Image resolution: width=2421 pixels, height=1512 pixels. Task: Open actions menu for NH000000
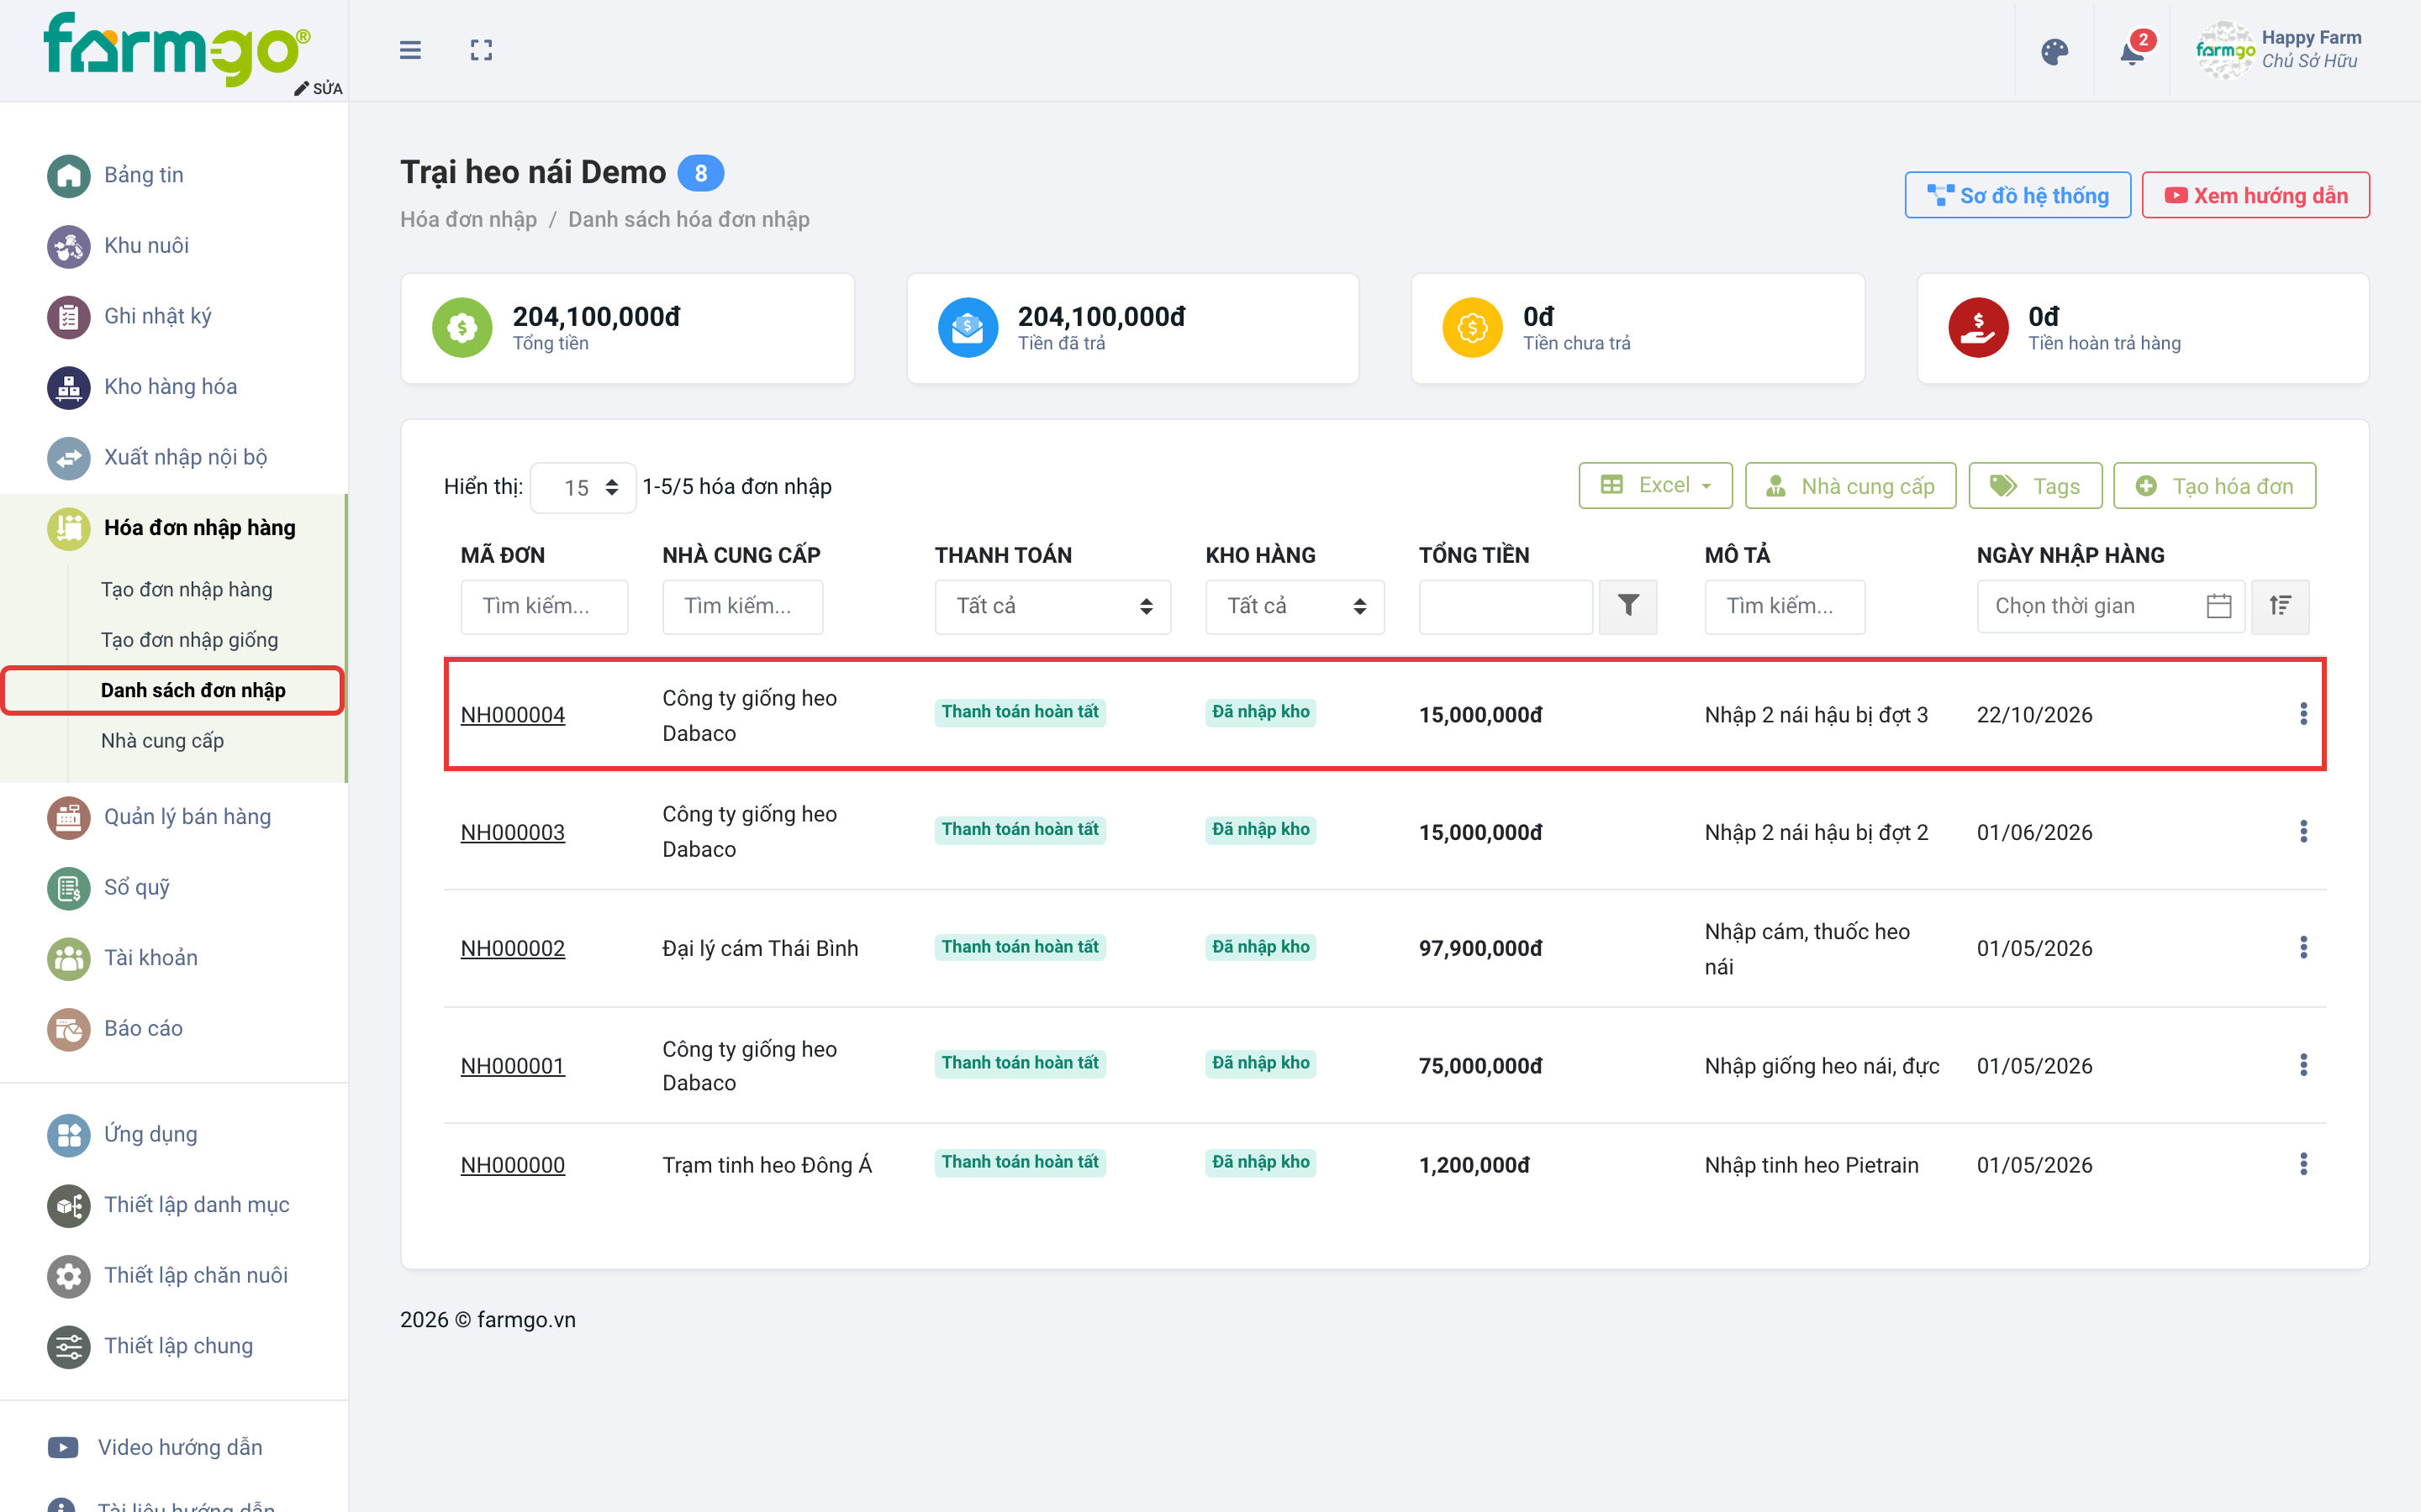click(x=2303, y=1165)
